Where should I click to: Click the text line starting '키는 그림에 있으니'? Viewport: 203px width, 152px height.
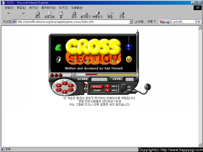(99, 104)
